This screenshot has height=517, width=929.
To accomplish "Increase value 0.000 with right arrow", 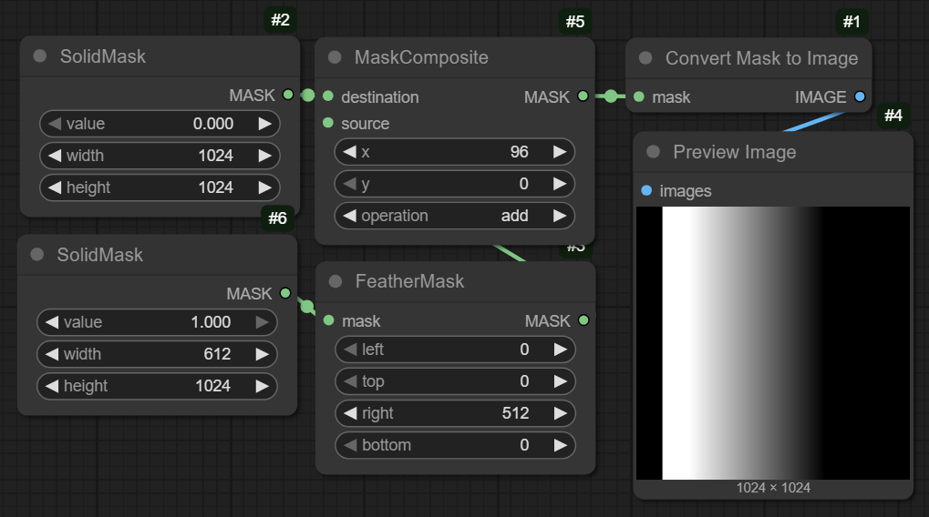I will point(264,124).
